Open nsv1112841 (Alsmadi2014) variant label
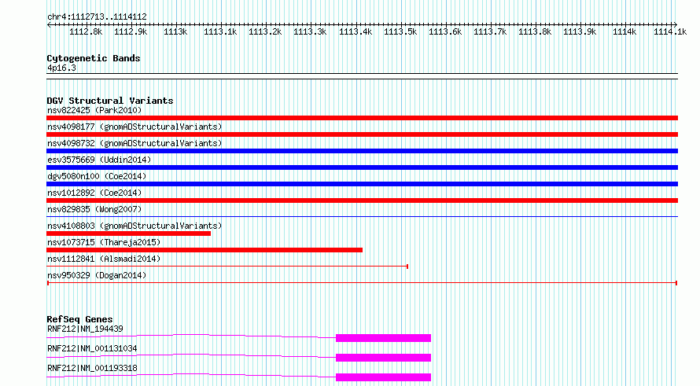Image resolution: width=700 pixels, height=386 pixels. pyautogui.click(x=104, y=259)
